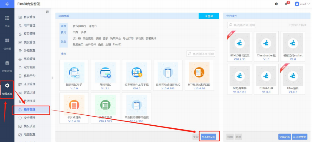
Task: Select 悦享版文件上传下载 plugin card
Action: (x=136, y=75)
